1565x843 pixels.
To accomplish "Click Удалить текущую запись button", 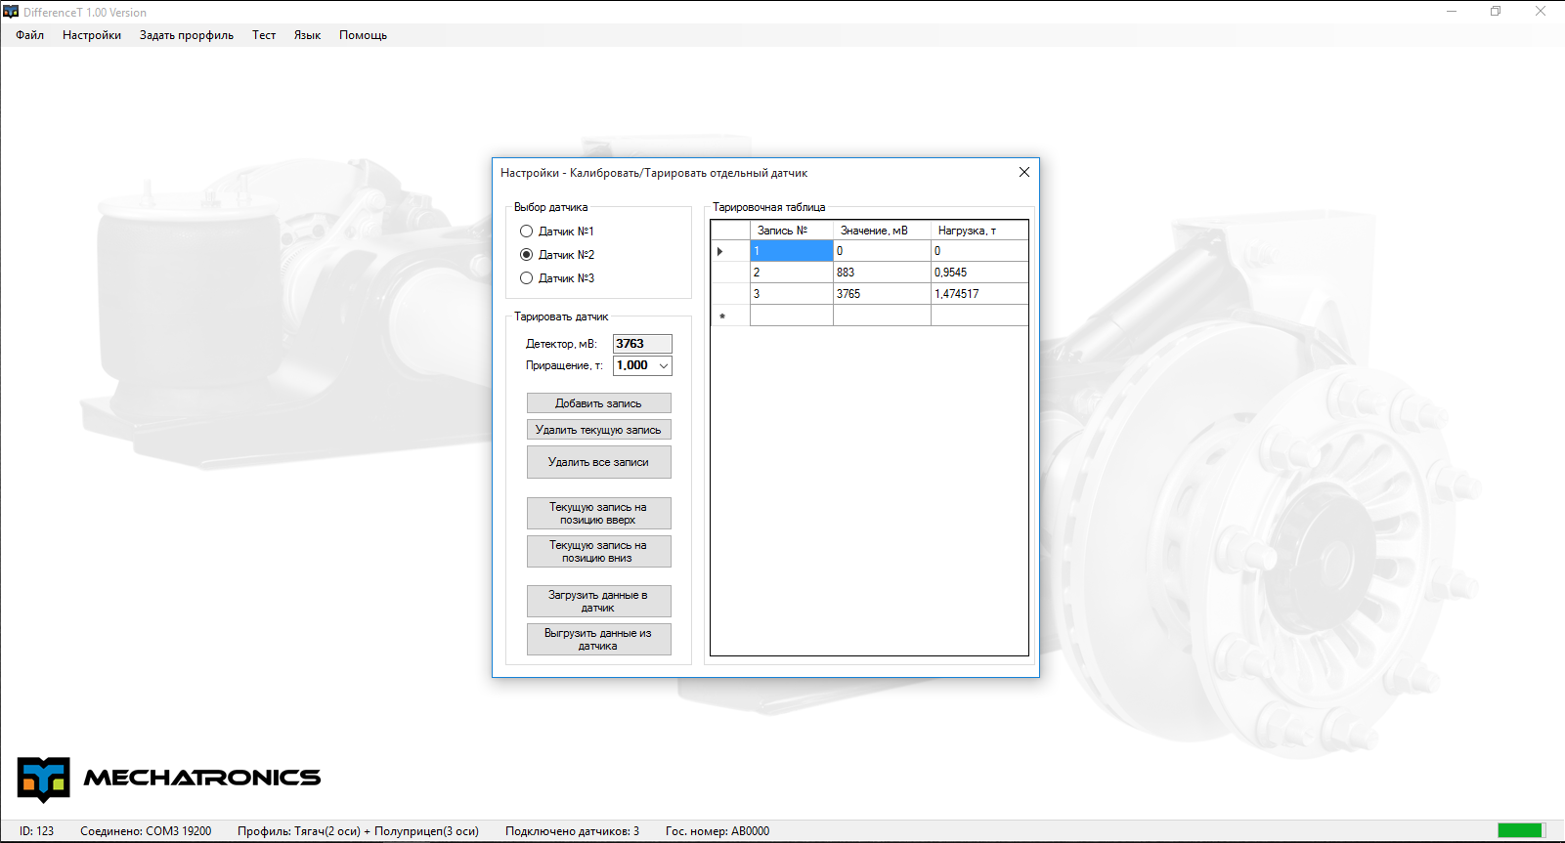I will (x=598, y=430).
